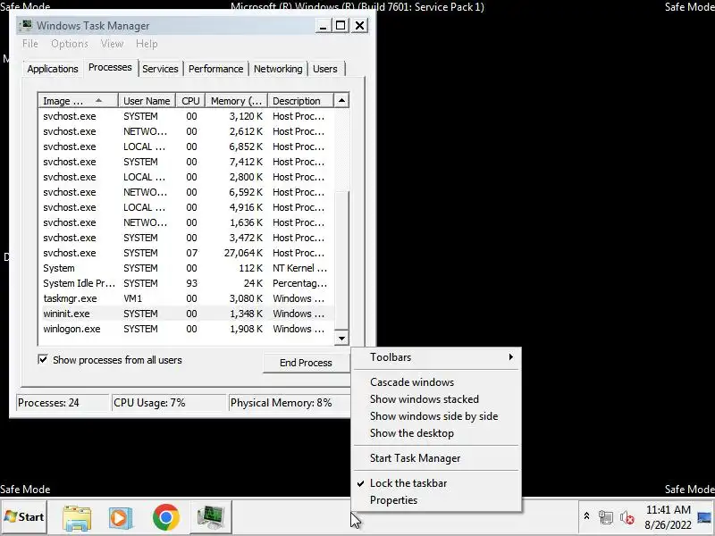Viewport: 715px width, 536px height.
Task: Open Google Chrome from the taskbar
Action: tap(166, 517)
